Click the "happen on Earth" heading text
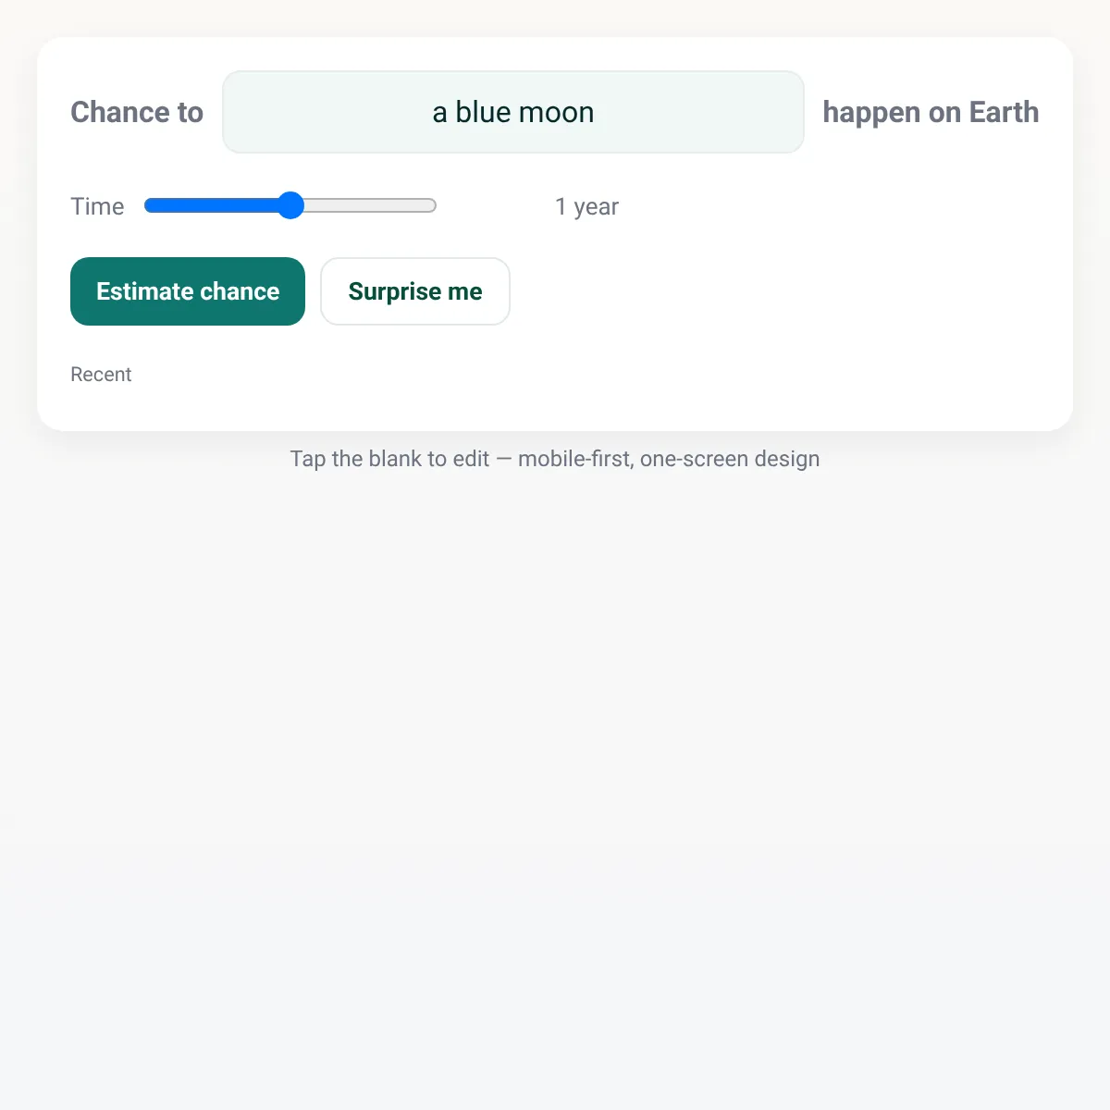The width and height of the screenshot is (1110, 1110). [x=930, y=112]
